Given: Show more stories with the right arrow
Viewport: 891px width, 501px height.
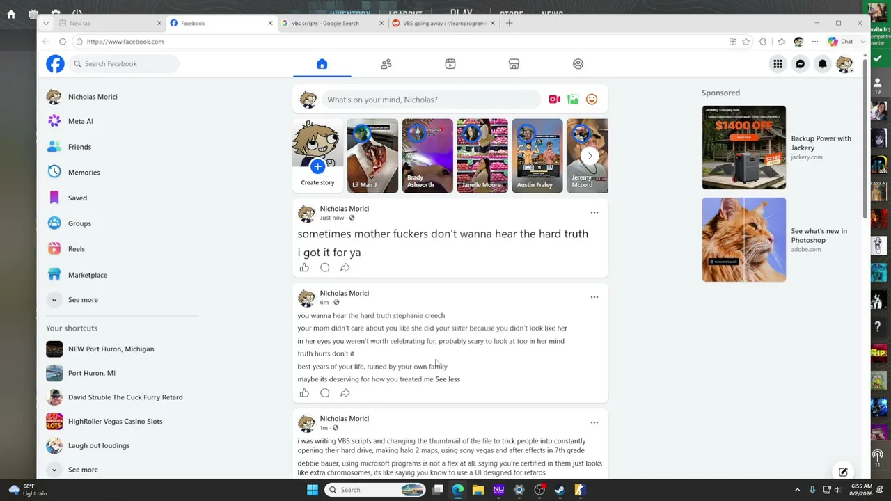Looking at the screenshot, I should click(x=590, y=156).
